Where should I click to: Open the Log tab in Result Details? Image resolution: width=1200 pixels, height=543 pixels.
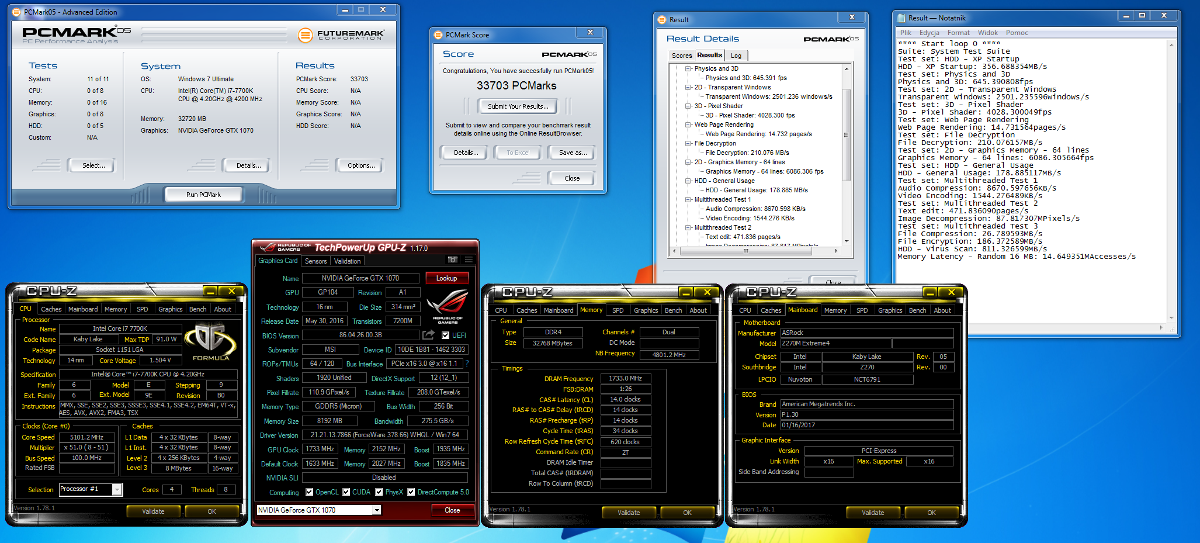pos(736,56)
